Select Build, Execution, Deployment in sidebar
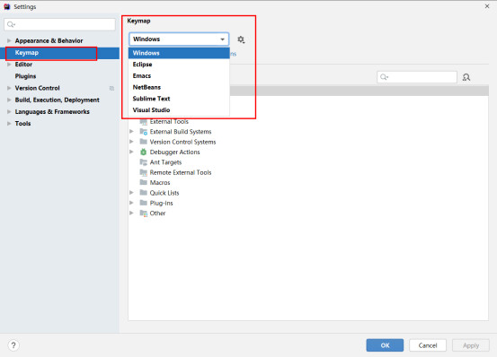The height and width of the screenshot is (357, 497). click(59, 100)
